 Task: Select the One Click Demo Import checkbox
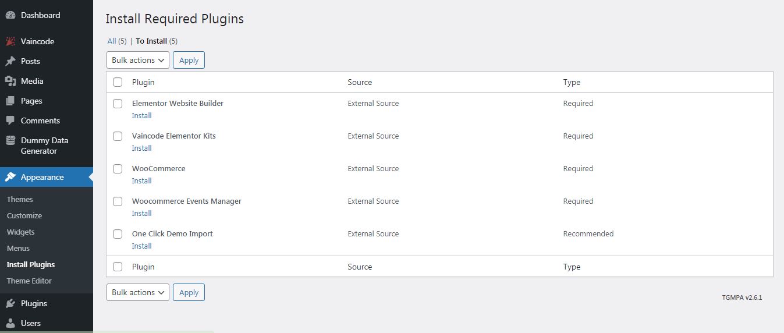pyautogui.click(x=118, y=234)
